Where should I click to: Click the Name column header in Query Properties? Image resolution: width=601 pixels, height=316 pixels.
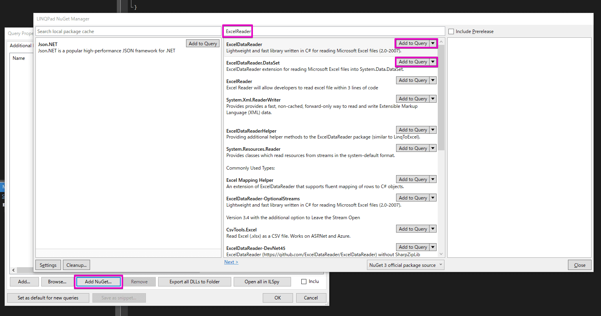(x=19, y=58)
